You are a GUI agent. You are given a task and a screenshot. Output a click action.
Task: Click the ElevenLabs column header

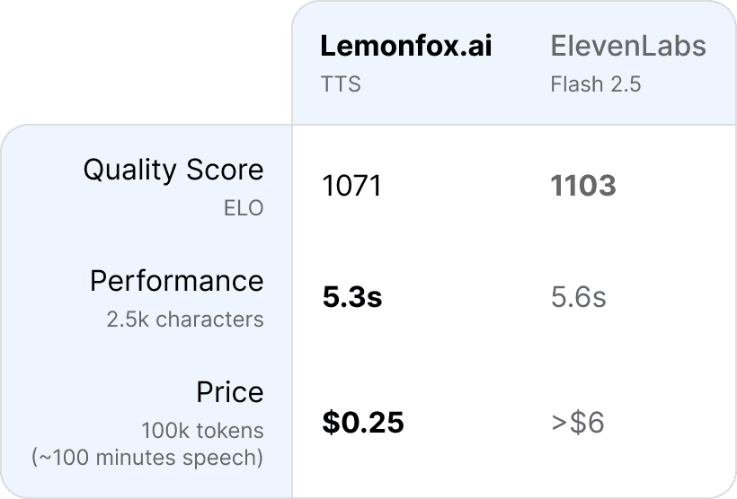click(x=627, y=47)
